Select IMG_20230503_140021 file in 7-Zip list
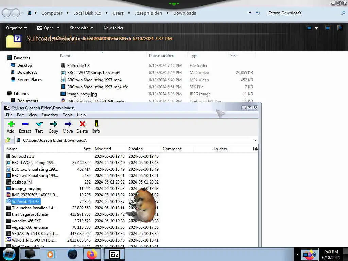 (x=35, y=195)
